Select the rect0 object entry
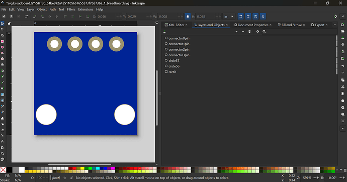The height and width of the screenshot is (182, 347). (x=172, y=72)
